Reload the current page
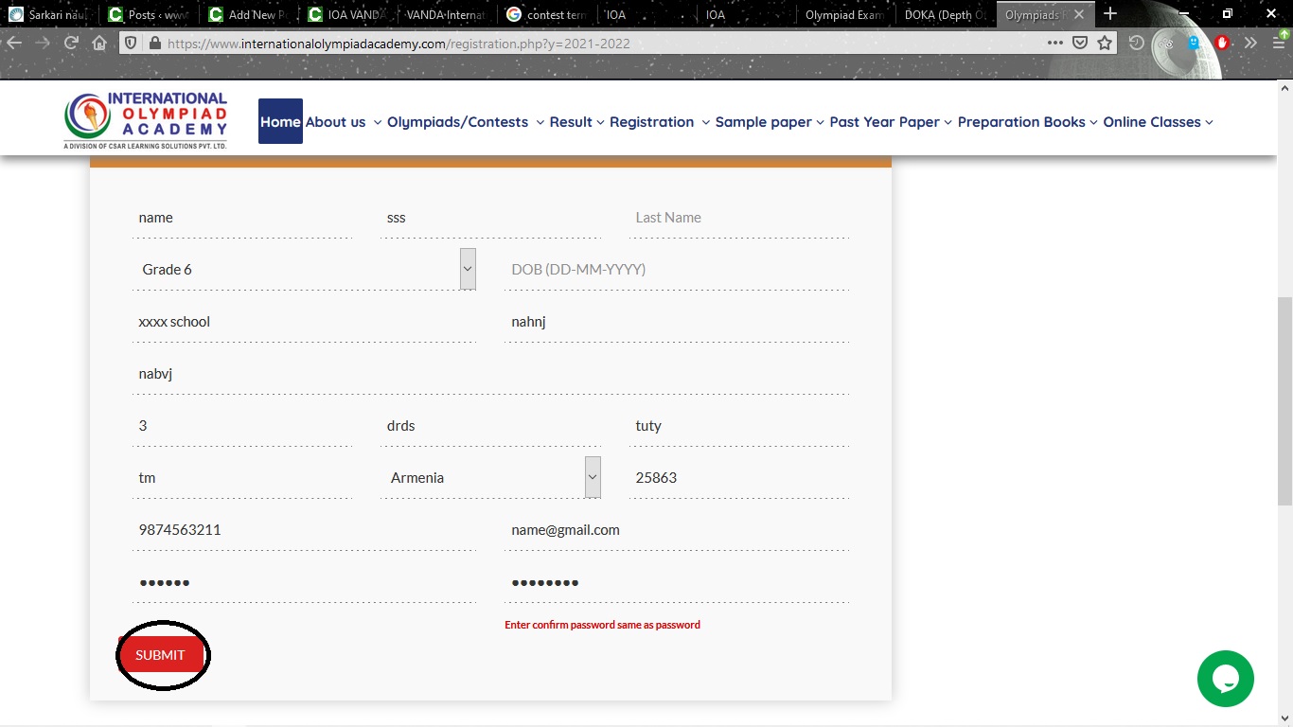Viewport: 1293px width, 727px height. tap(71, 43)
